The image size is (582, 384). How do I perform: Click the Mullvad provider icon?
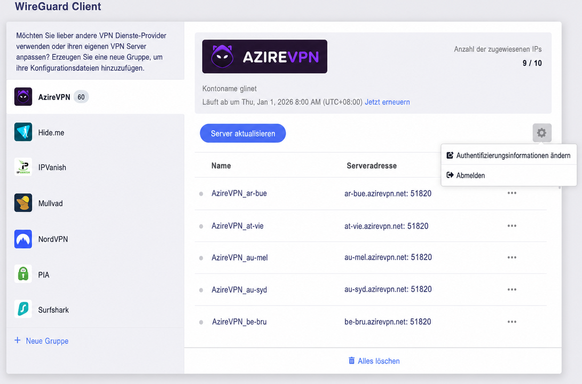(23, 203)
